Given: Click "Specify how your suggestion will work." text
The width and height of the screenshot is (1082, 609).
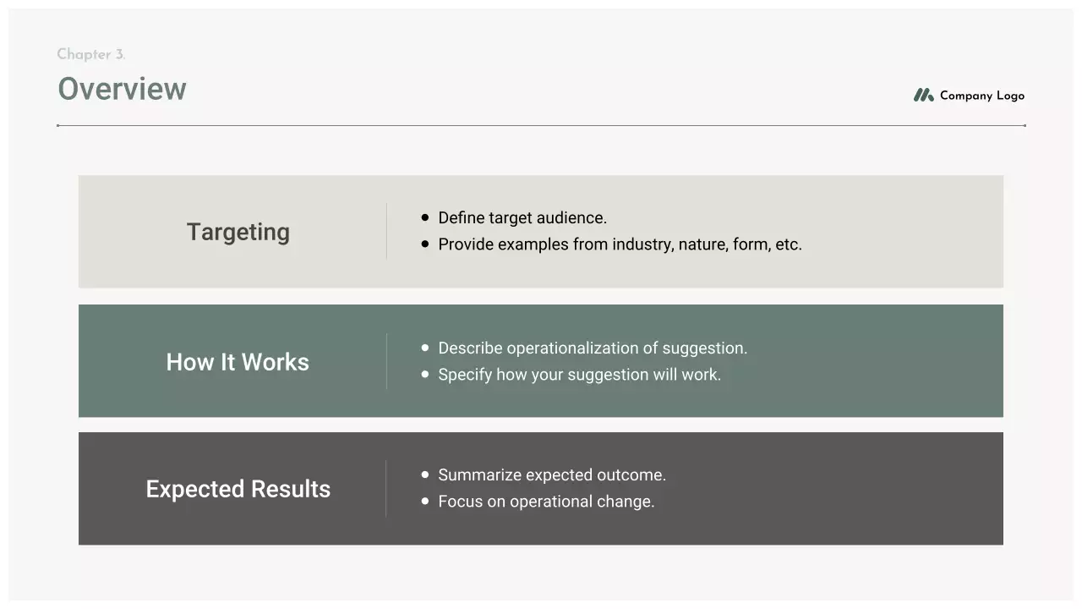Looking at the screenshot, I should tap(579, 375).
